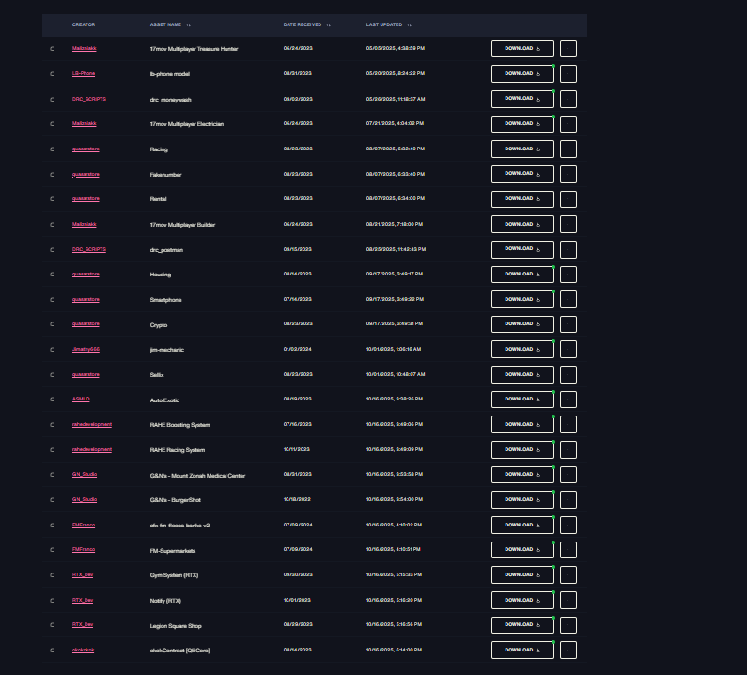747x675 pixels.
Task: Open options box for Housing row
Action: (568, 275)
